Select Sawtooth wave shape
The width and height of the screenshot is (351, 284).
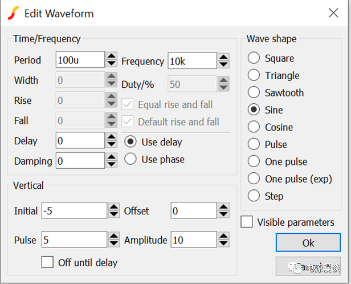(x=254, y=92)
